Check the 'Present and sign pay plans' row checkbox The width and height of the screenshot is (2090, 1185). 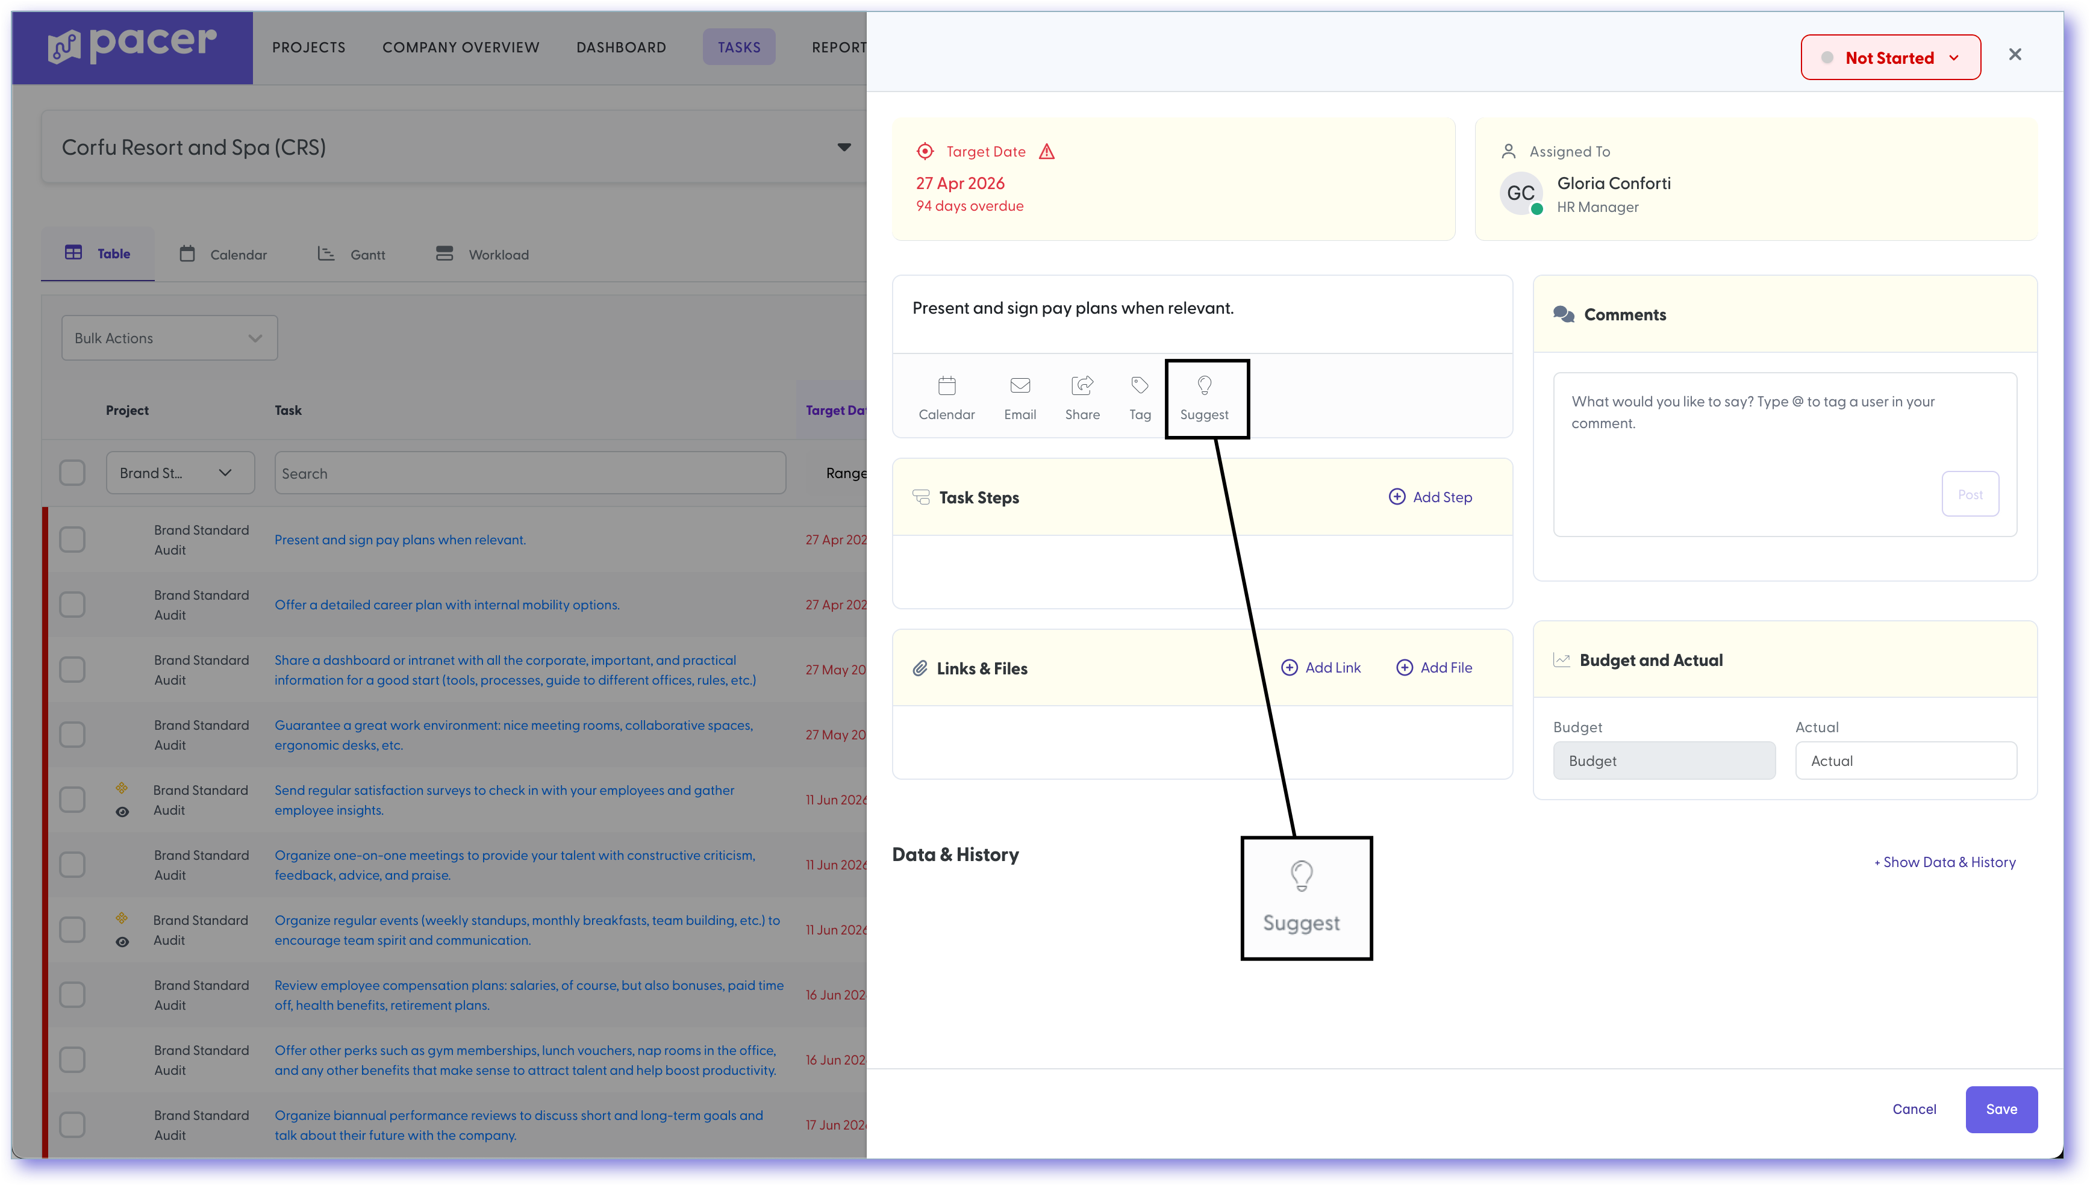(x=72, y=540)
